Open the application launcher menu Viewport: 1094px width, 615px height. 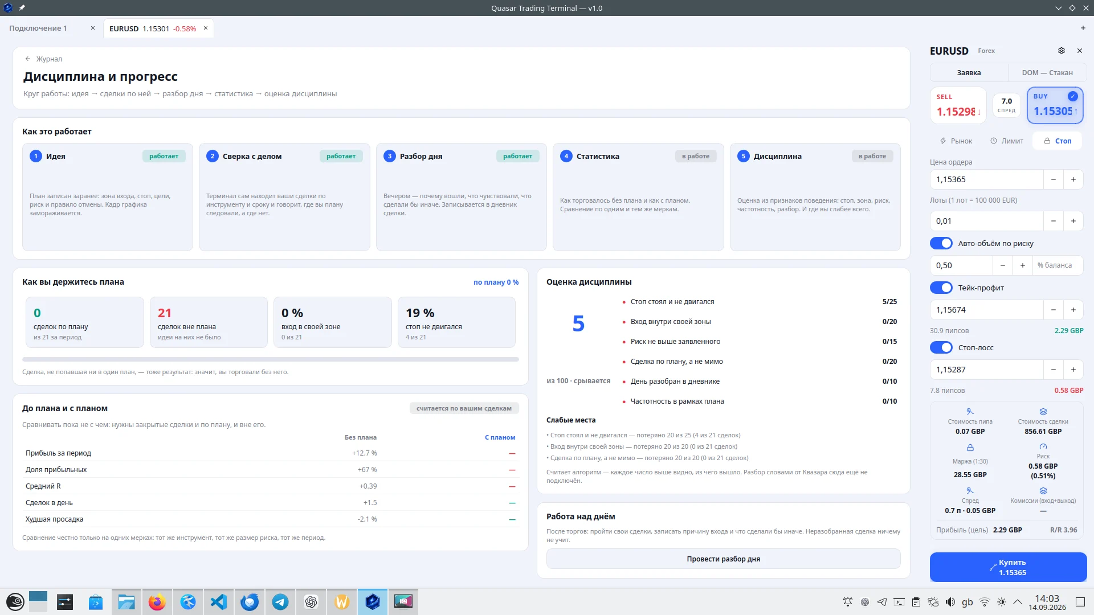click(15, 602)
